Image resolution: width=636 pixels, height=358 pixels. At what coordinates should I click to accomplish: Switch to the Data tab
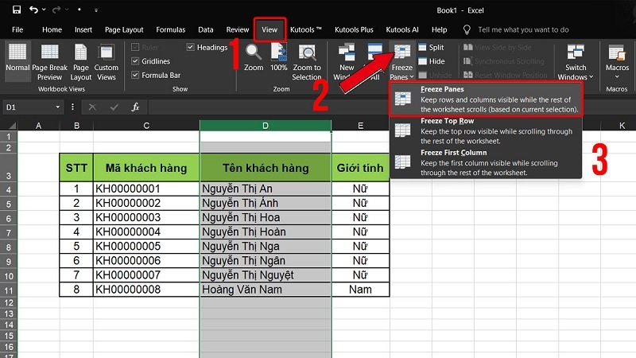(206, 29)
